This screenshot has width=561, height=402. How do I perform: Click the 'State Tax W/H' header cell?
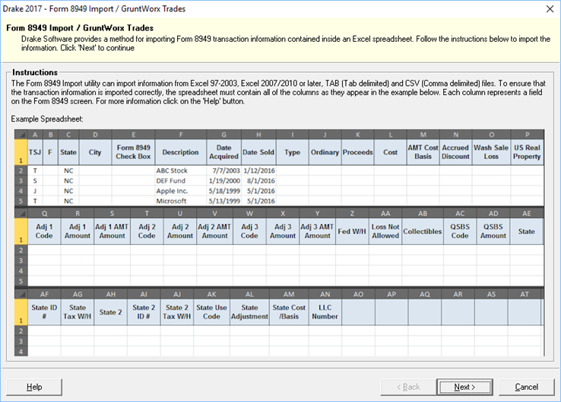click(78, 312)
